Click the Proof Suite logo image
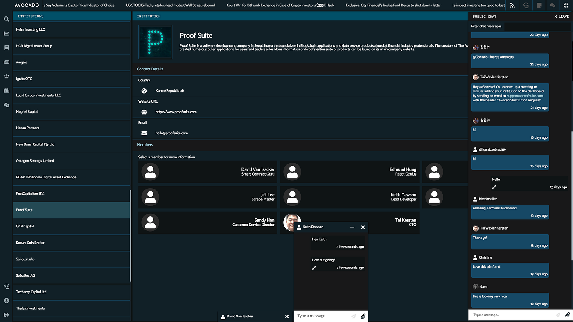Viewport: 573px width, 322px height. tap(156, 42)
